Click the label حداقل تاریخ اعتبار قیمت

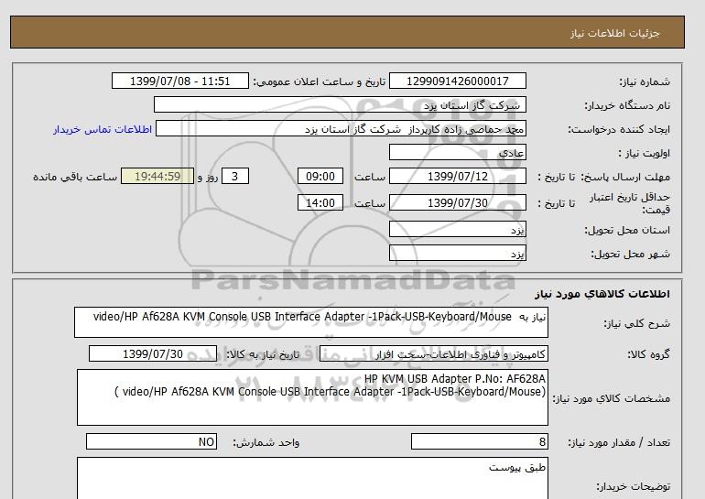tap(630, 203)
